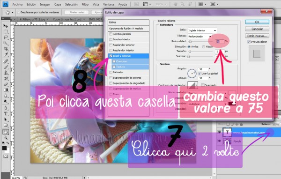
Task: Open arrange documents dropdown in top bar
Action: [206, 4]
